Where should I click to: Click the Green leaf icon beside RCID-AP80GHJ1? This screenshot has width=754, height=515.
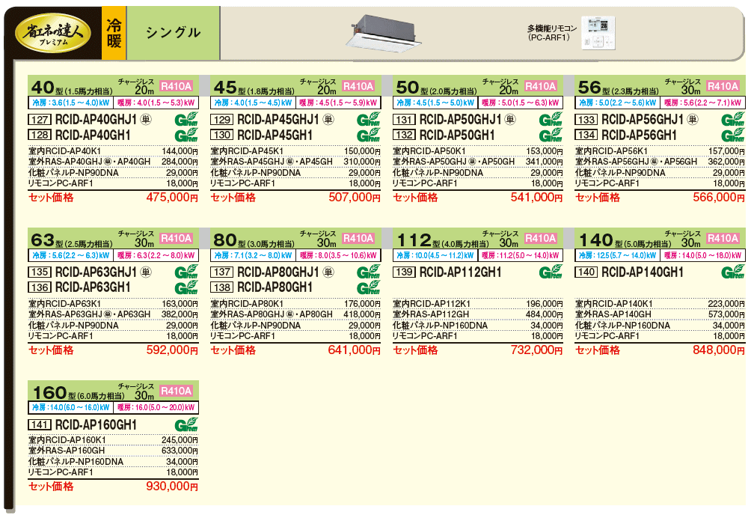click(x=368, y=272)
